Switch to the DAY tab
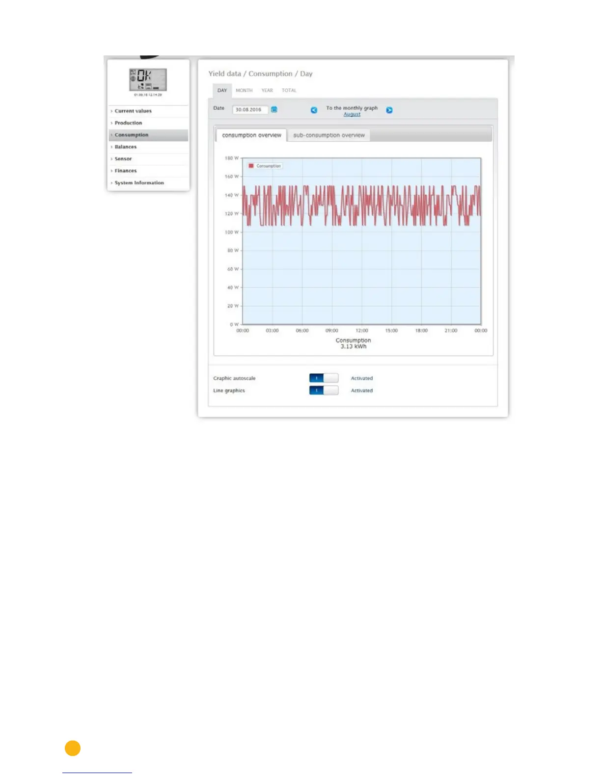This screenshot has height=777, width=601. coord(222,90)
